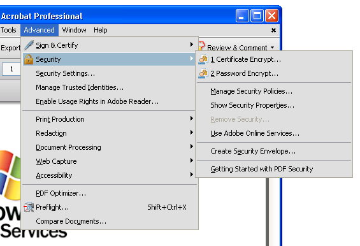The width and height of the screenshot is (360, 246).
Task: Choose the Print Production entry
Action: [109, 119]
